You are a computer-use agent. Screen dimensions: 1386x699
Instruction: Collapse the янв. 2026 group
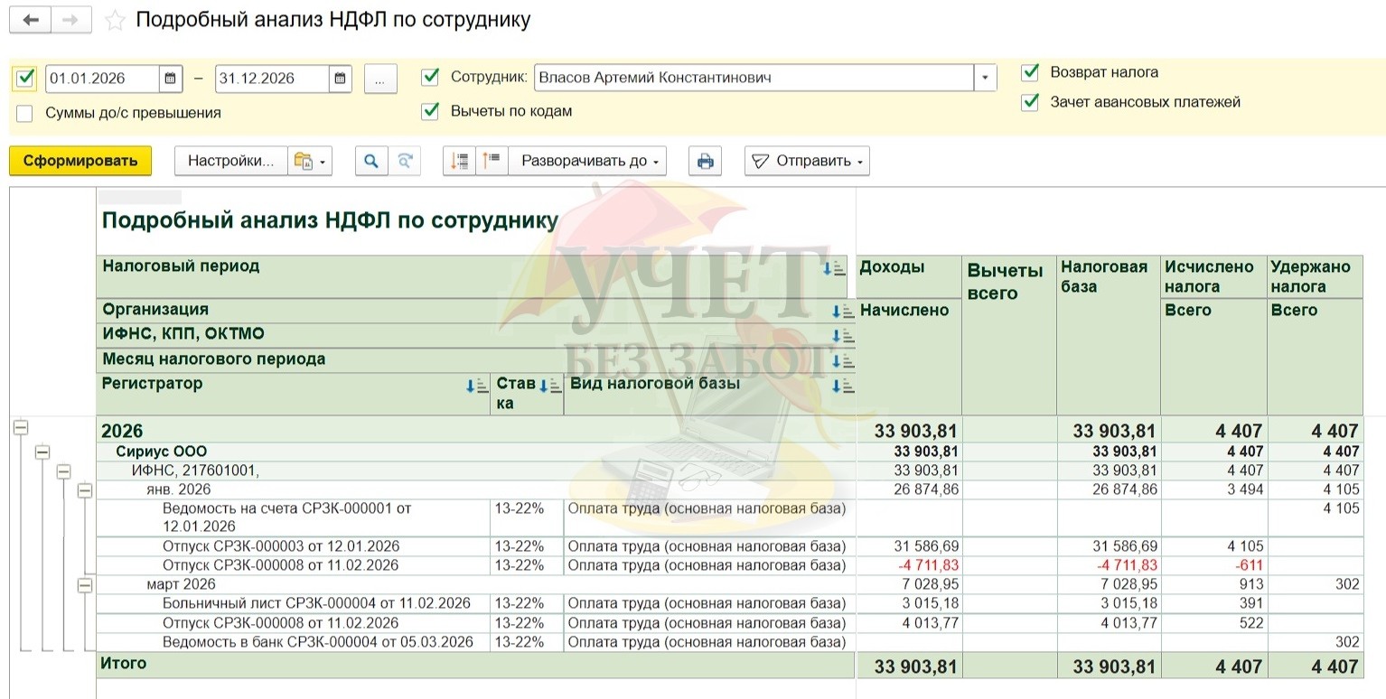coord(85,490)
